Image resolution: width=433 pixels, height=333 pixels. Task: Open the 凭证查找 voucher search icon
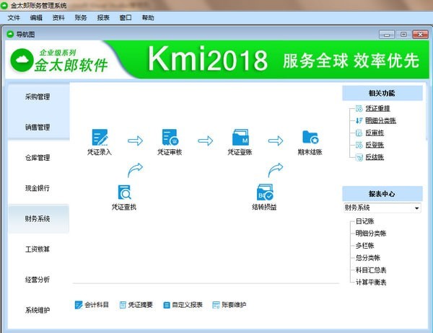point(124,192)
